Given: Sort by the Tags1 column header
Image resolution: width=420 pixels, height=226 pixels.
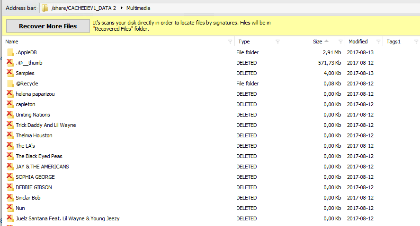Looking at the screenshot, I should tap(393, 42).
